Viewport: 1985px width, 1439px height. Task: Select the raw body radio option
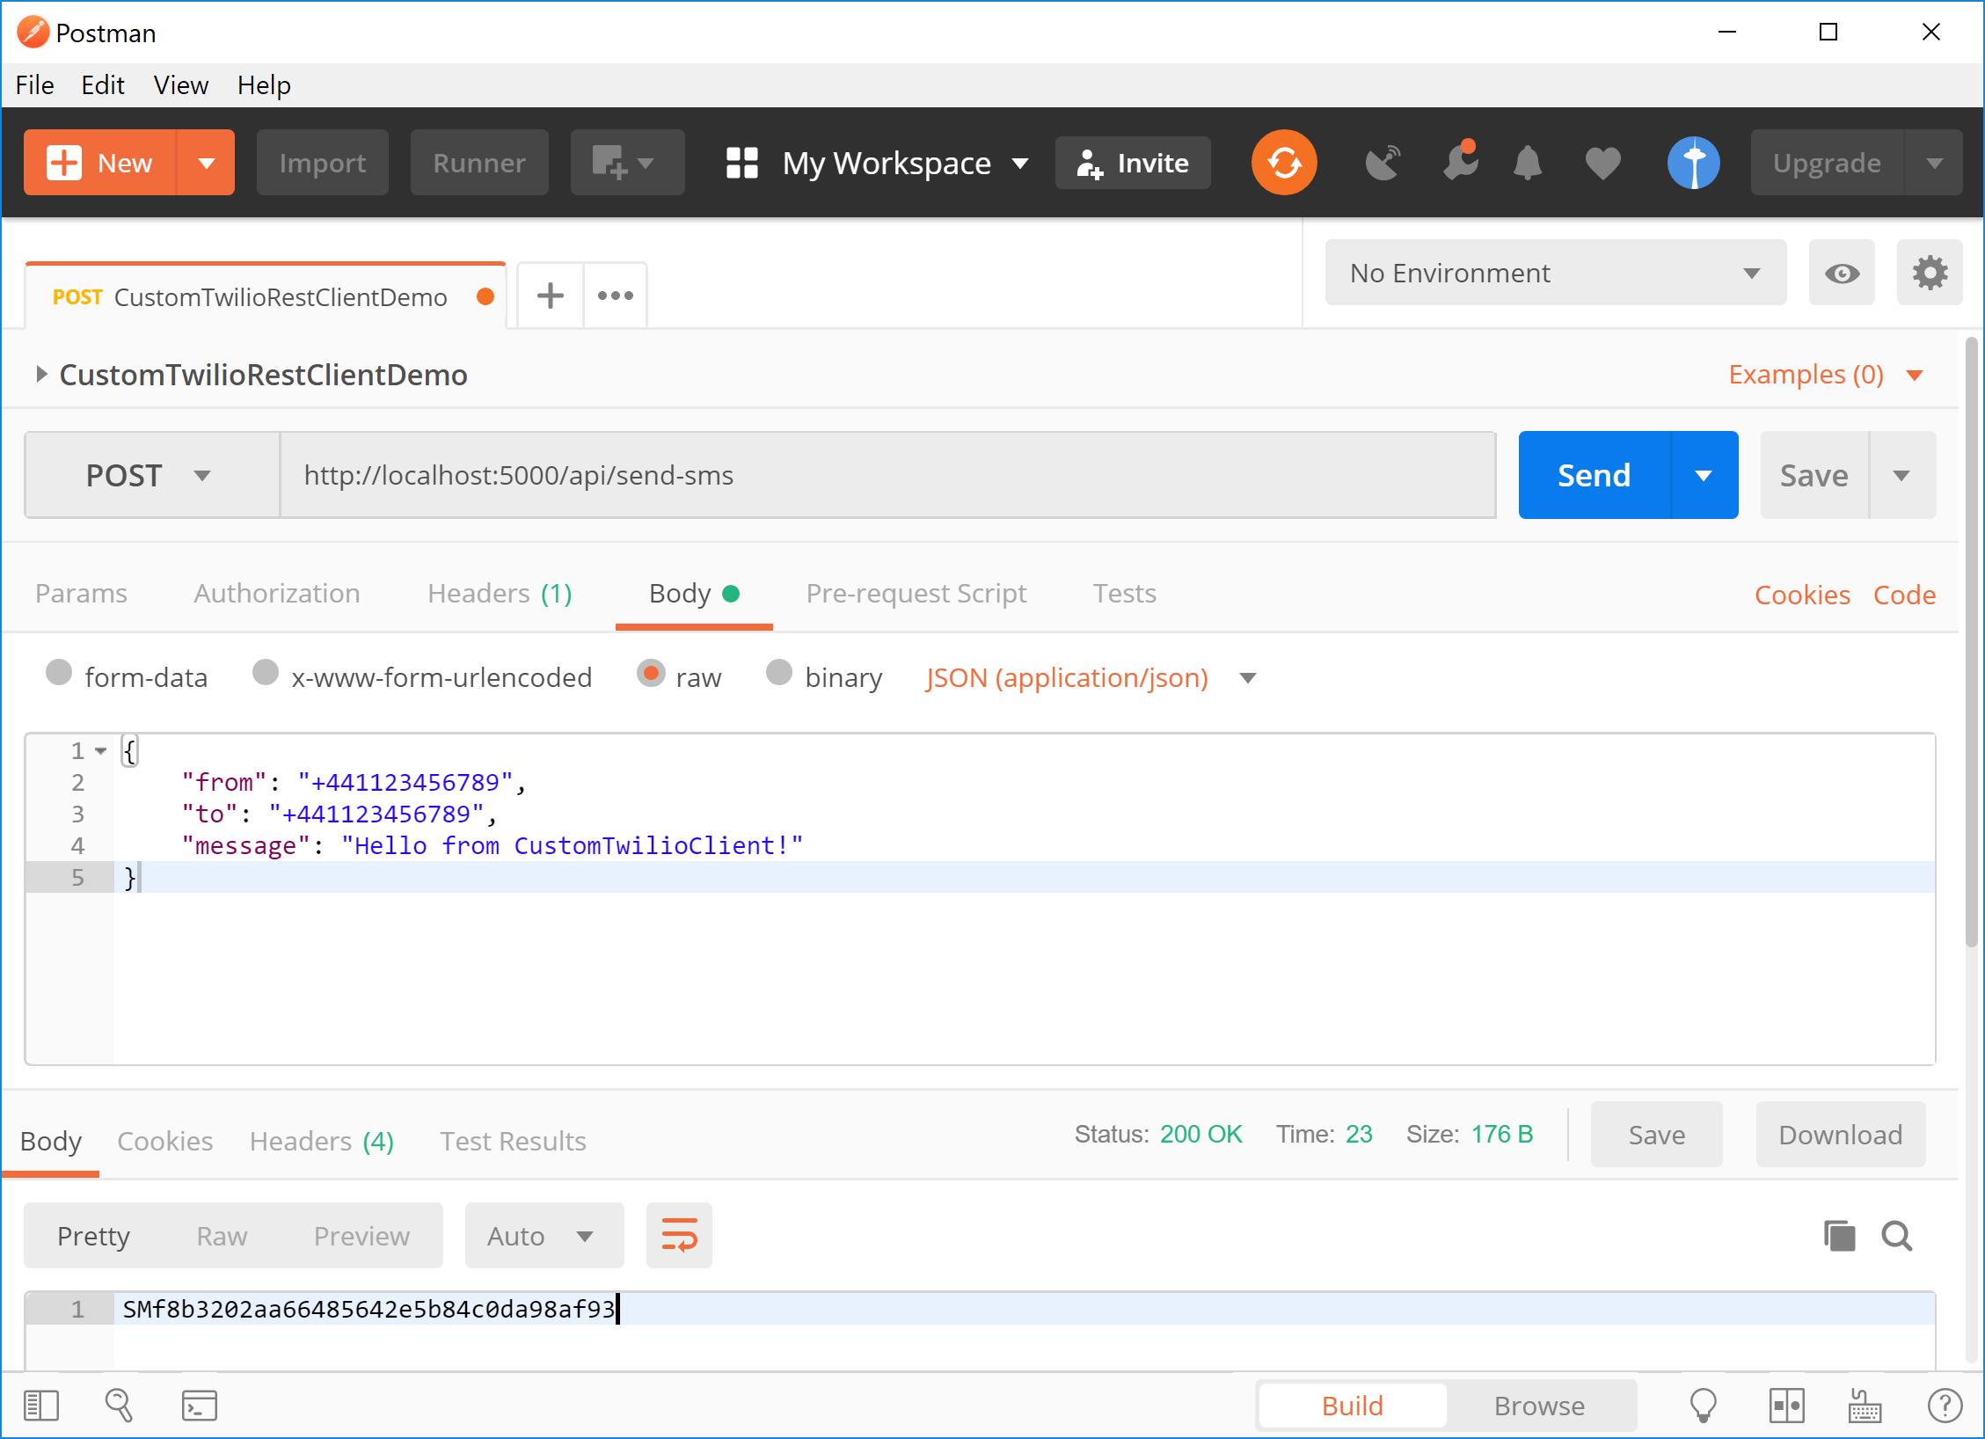(651, 673)
